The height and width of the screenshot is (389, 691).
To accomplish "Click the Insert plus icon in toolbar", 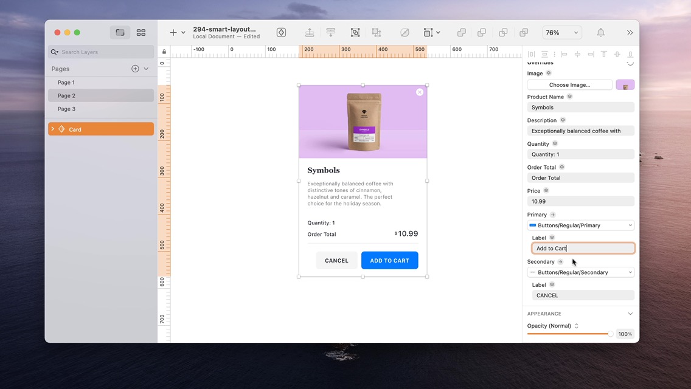I will [171, 32].
